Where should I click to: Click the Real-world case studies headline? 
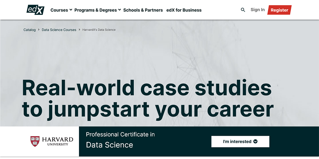[148, 99]
